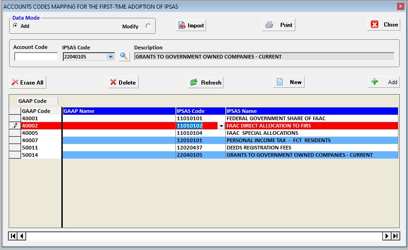The width and height of the screenshot is (408, 250).
Task: Select the Modify data mode radio button
Action: (x=148, y=26)
